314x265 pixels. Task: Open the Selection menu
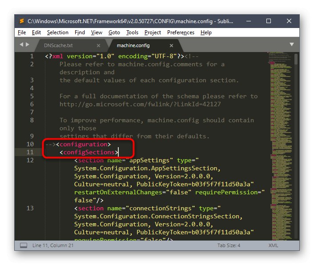[58, 32]
